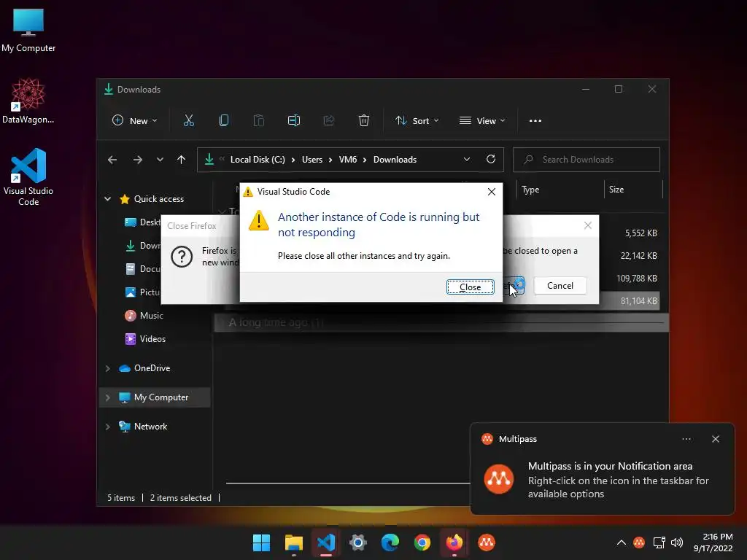The height and width of the screenshot is (560, 747).
Task: Open My Computer desktop icon
Action: [x=28, y=30]
